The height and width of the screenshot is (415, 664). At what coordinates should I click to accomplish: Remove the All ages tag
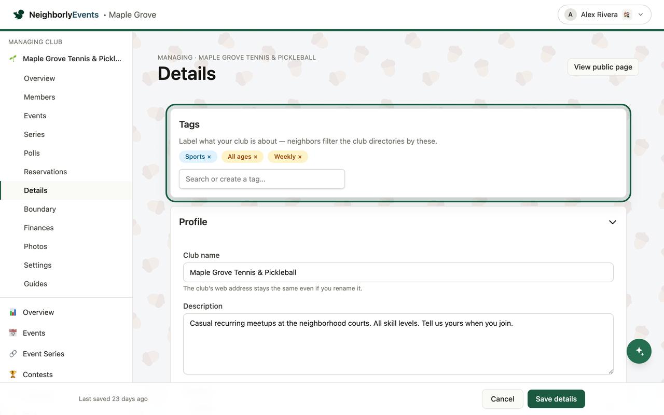[x=255, y=157]
